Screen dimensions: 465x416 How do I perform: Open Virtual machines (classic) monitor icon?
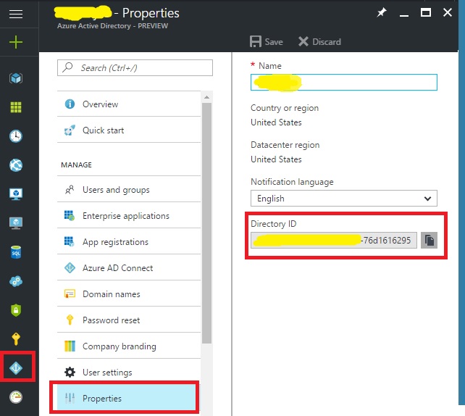pyautogui.click(x=16, y=194)
